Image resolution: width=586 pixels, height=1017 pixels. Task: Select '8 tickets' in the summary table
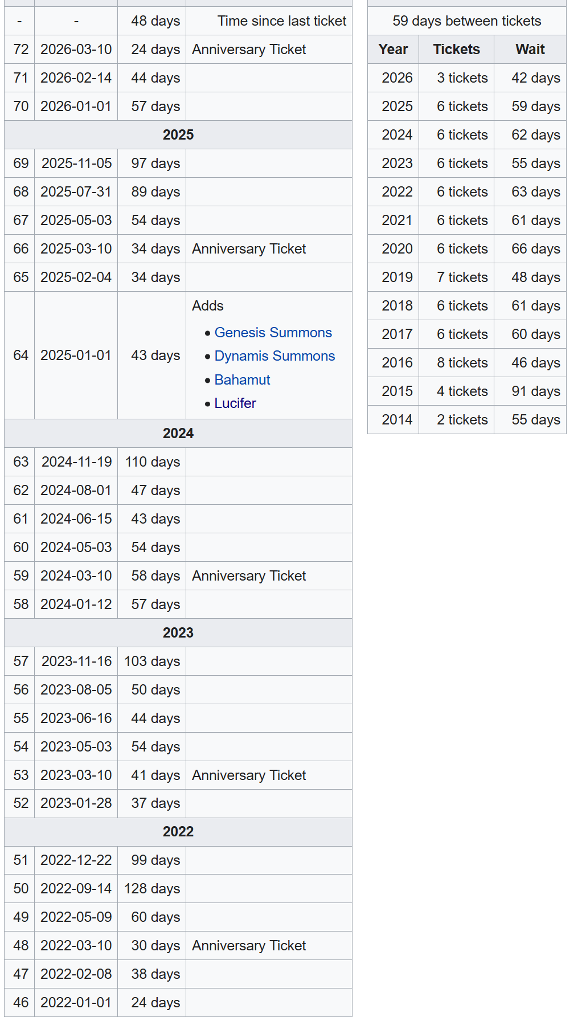click(457, 363)
